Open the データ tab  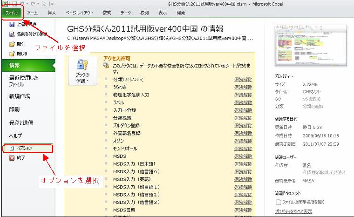click(x=125, y=13)
